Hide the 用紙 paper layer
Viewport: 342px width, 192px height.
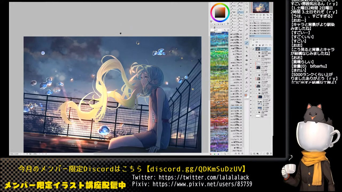250,116
